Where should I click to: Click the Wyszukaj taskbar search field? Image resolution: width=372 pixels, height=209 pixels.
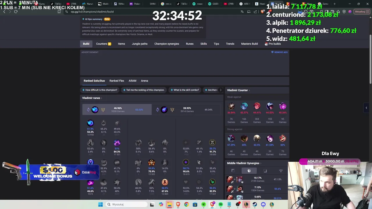(x=126, y=204)
